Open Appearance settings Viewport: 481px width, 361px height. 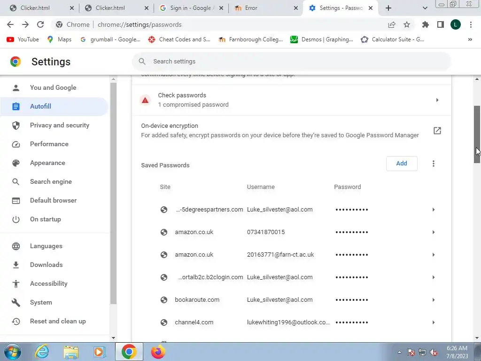(x=54, y=163)
